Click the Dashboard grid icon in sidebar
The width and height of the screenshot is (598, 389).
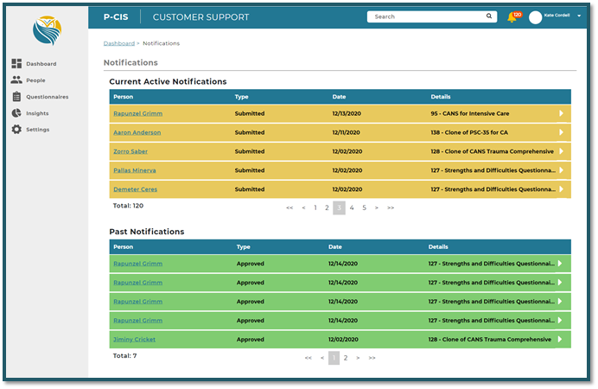point(16,64)
